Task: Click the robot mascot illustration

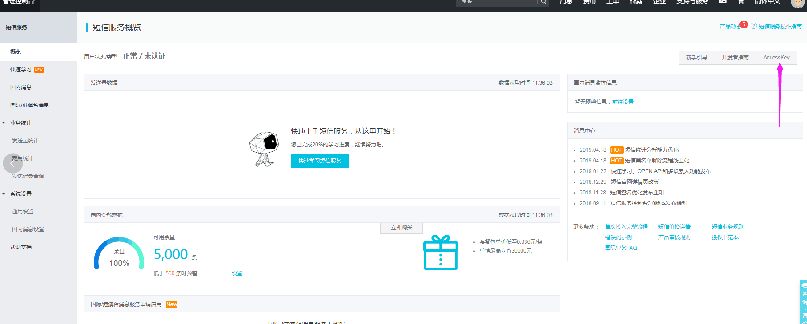Action: point(264,149)
